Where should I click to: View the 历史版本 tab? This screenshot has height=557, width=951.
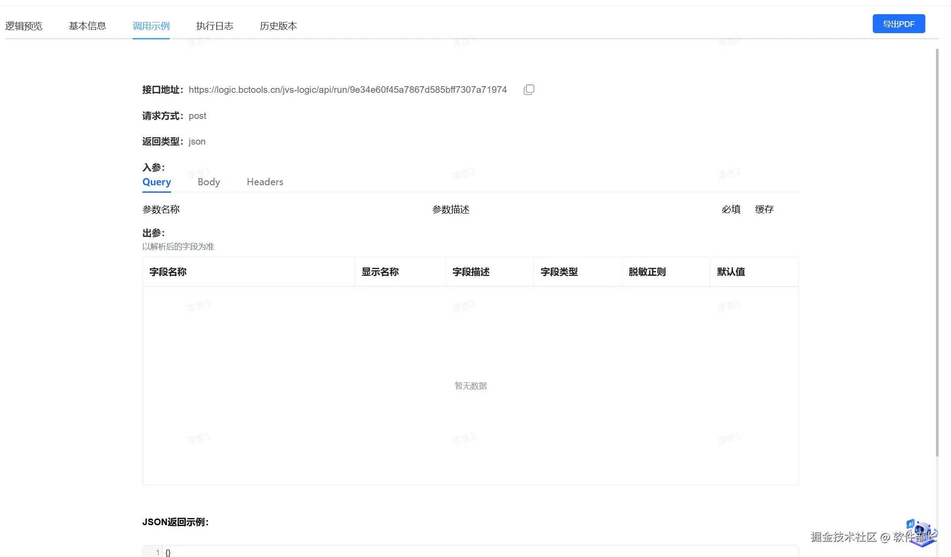(279, 26)
